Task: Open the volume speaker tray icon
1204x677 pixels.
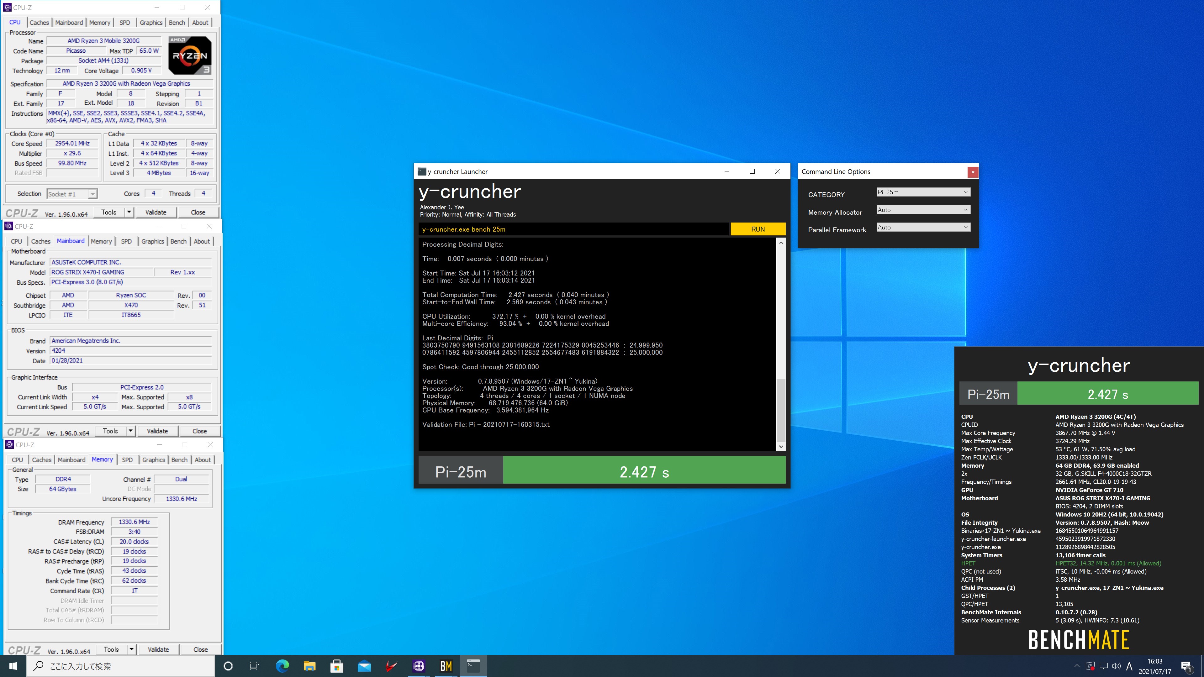Action: pos(1116,666)
